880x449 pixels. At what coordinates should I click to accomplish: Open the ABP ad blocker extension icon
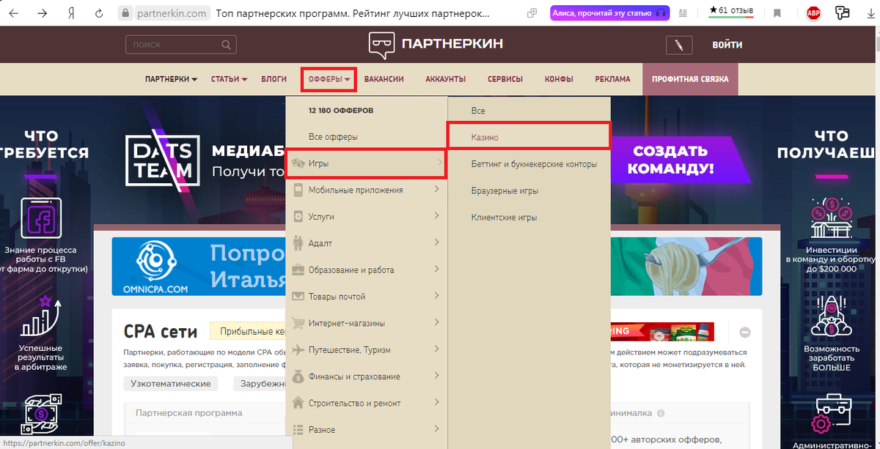[813, 13]
